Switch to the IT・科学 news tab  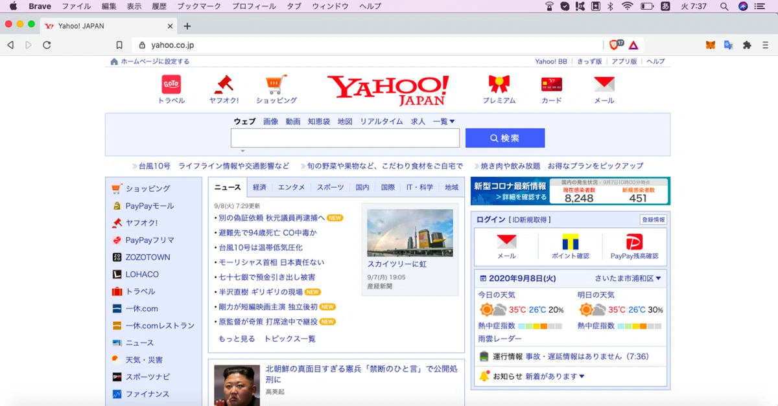pyautogui.click(x=419, y=187)
